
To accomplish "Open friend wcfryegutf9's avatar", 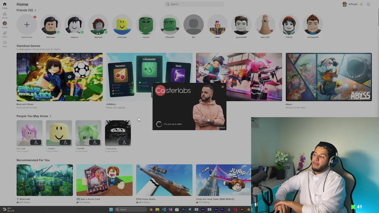I will [313, 25].
